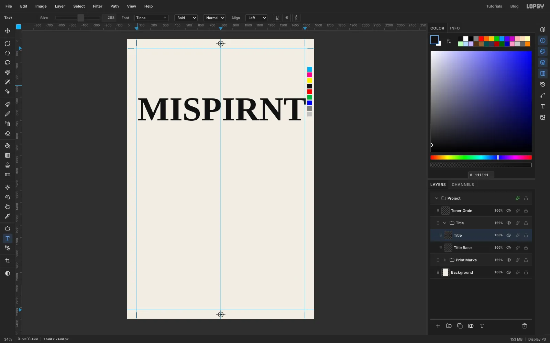Collapse the Project group
The image size is (550, 343).
[437, 198]
